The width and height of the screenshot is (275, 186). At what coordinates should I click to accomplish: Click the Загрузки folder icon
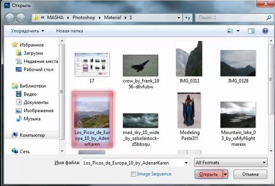[19, 53]
